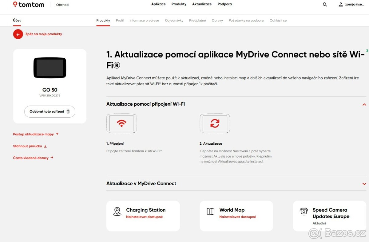The image size is (369, 242).
Task: Click the GO 50 device name
Action: pos(50,90)
